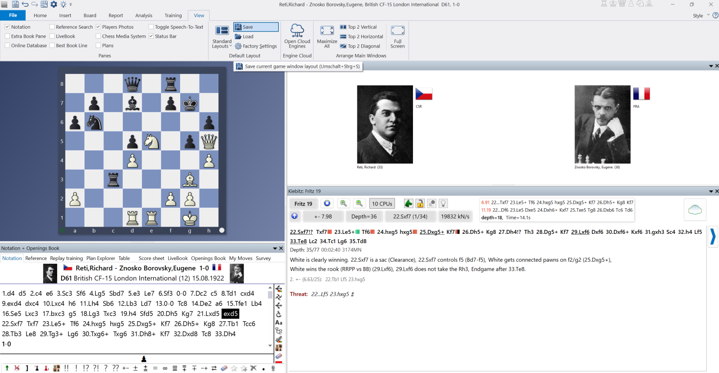Open the Style dropdown at top right
The image size is (719, 373).
(x=708, y=15)
